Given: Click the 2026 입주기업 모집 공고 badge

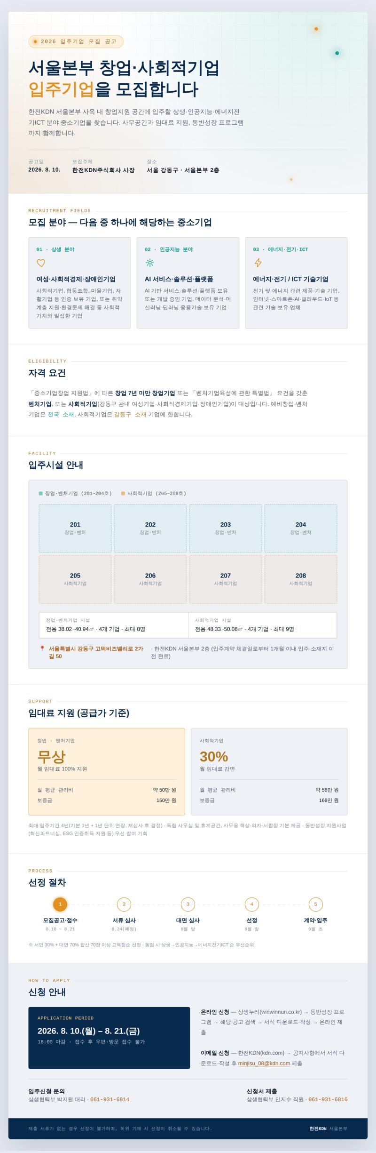Looking at the screenshot, I should tap(76, 41).
